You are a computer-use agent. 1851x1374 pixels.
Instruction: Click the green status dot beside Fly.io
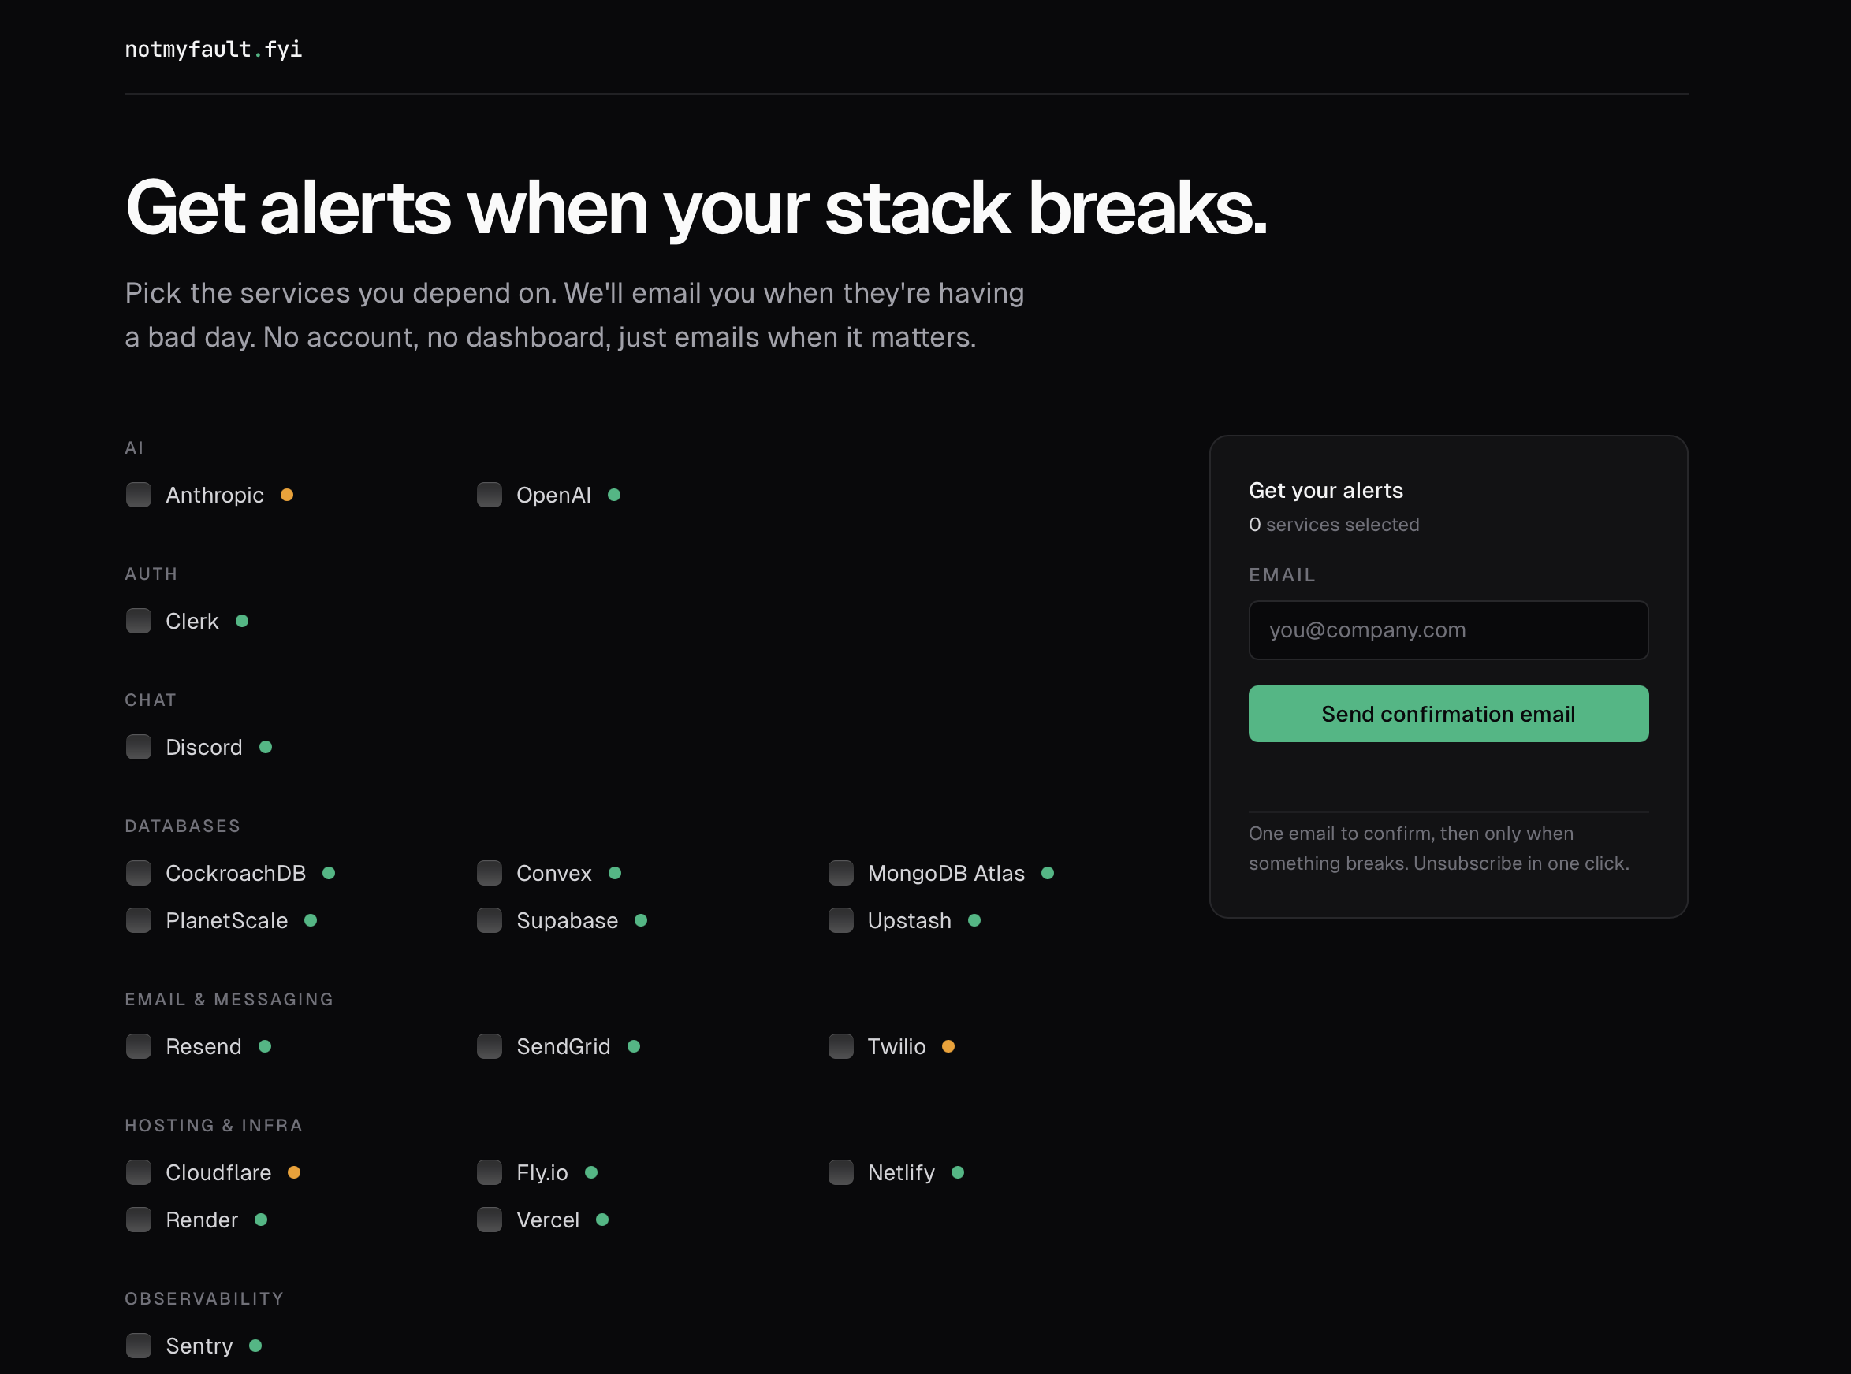point(592,1173)
